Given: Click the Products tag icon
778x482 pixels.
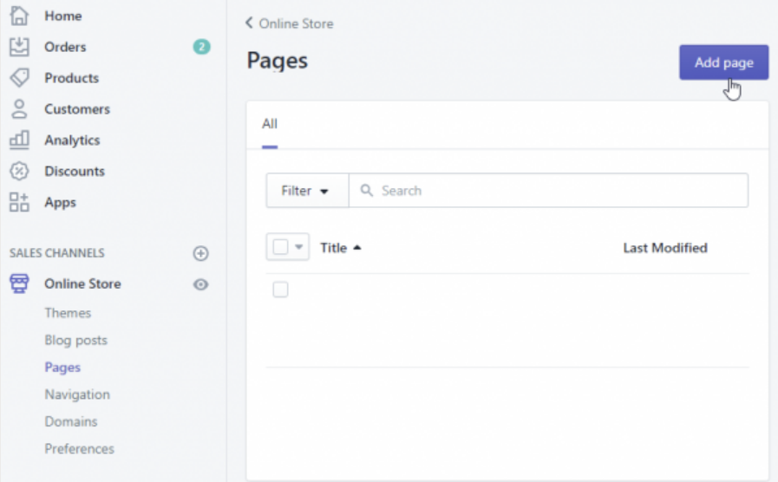Looking at the screenshot, I should click(19, 78).
